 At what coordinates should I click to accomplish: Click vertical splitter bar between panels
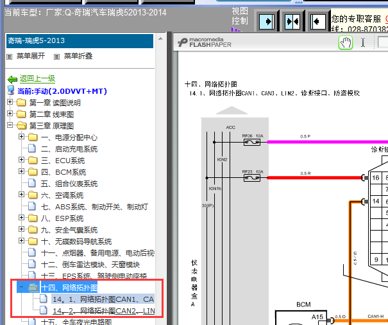click(x=169, y=178)
